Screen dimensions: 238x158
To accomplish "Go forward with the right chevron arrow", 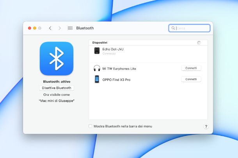I will pos(60,28).
